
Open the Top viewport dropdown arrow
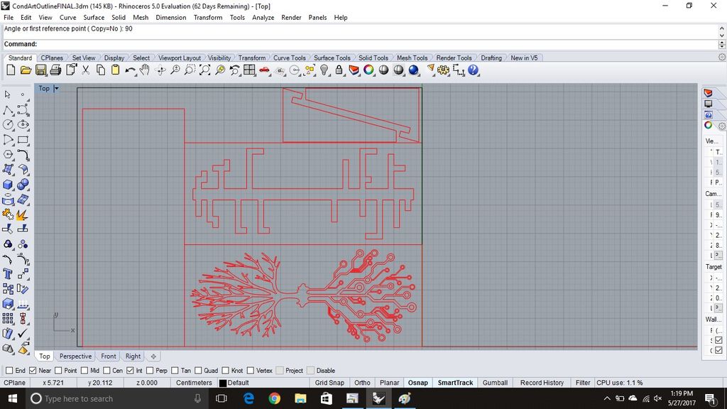[57, 88]
